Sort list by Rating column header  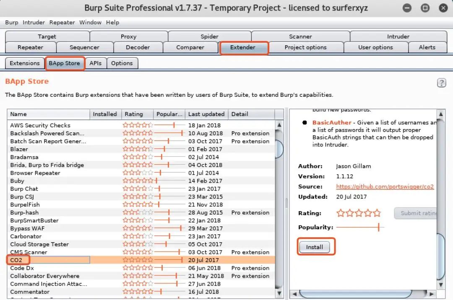click(137, 114)
